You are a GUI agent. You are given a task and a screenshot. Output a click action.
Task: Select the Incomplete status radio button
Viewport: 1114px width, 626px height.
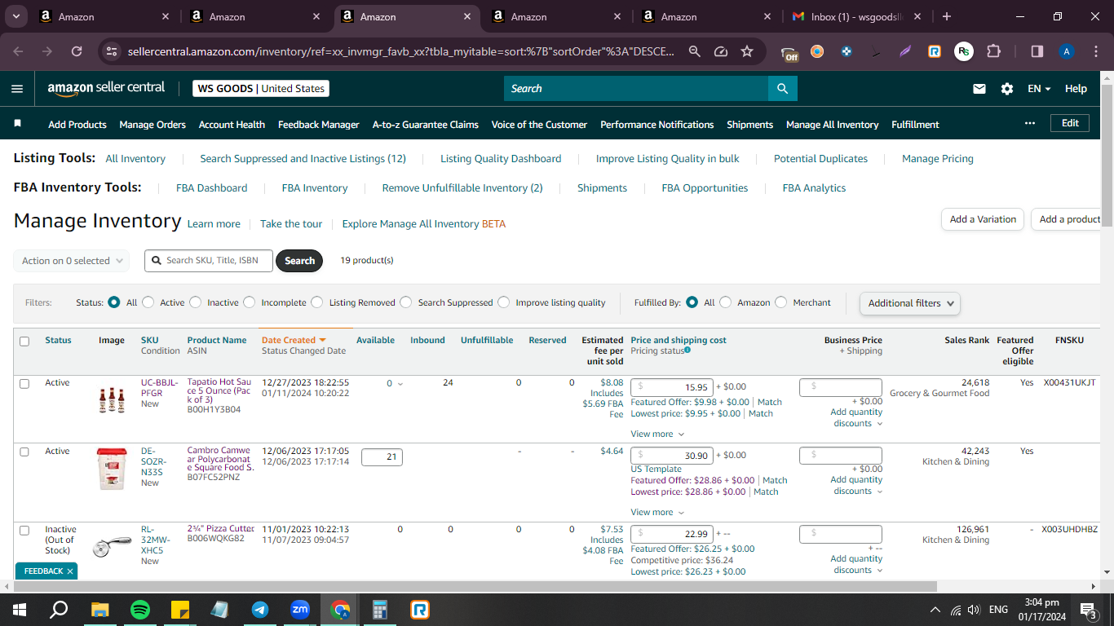point(250,302)
